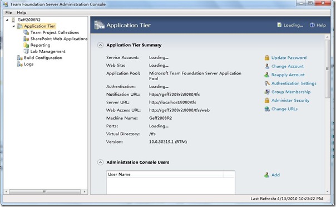
Task: Click the Add console user link
Action: coord(275,175)
